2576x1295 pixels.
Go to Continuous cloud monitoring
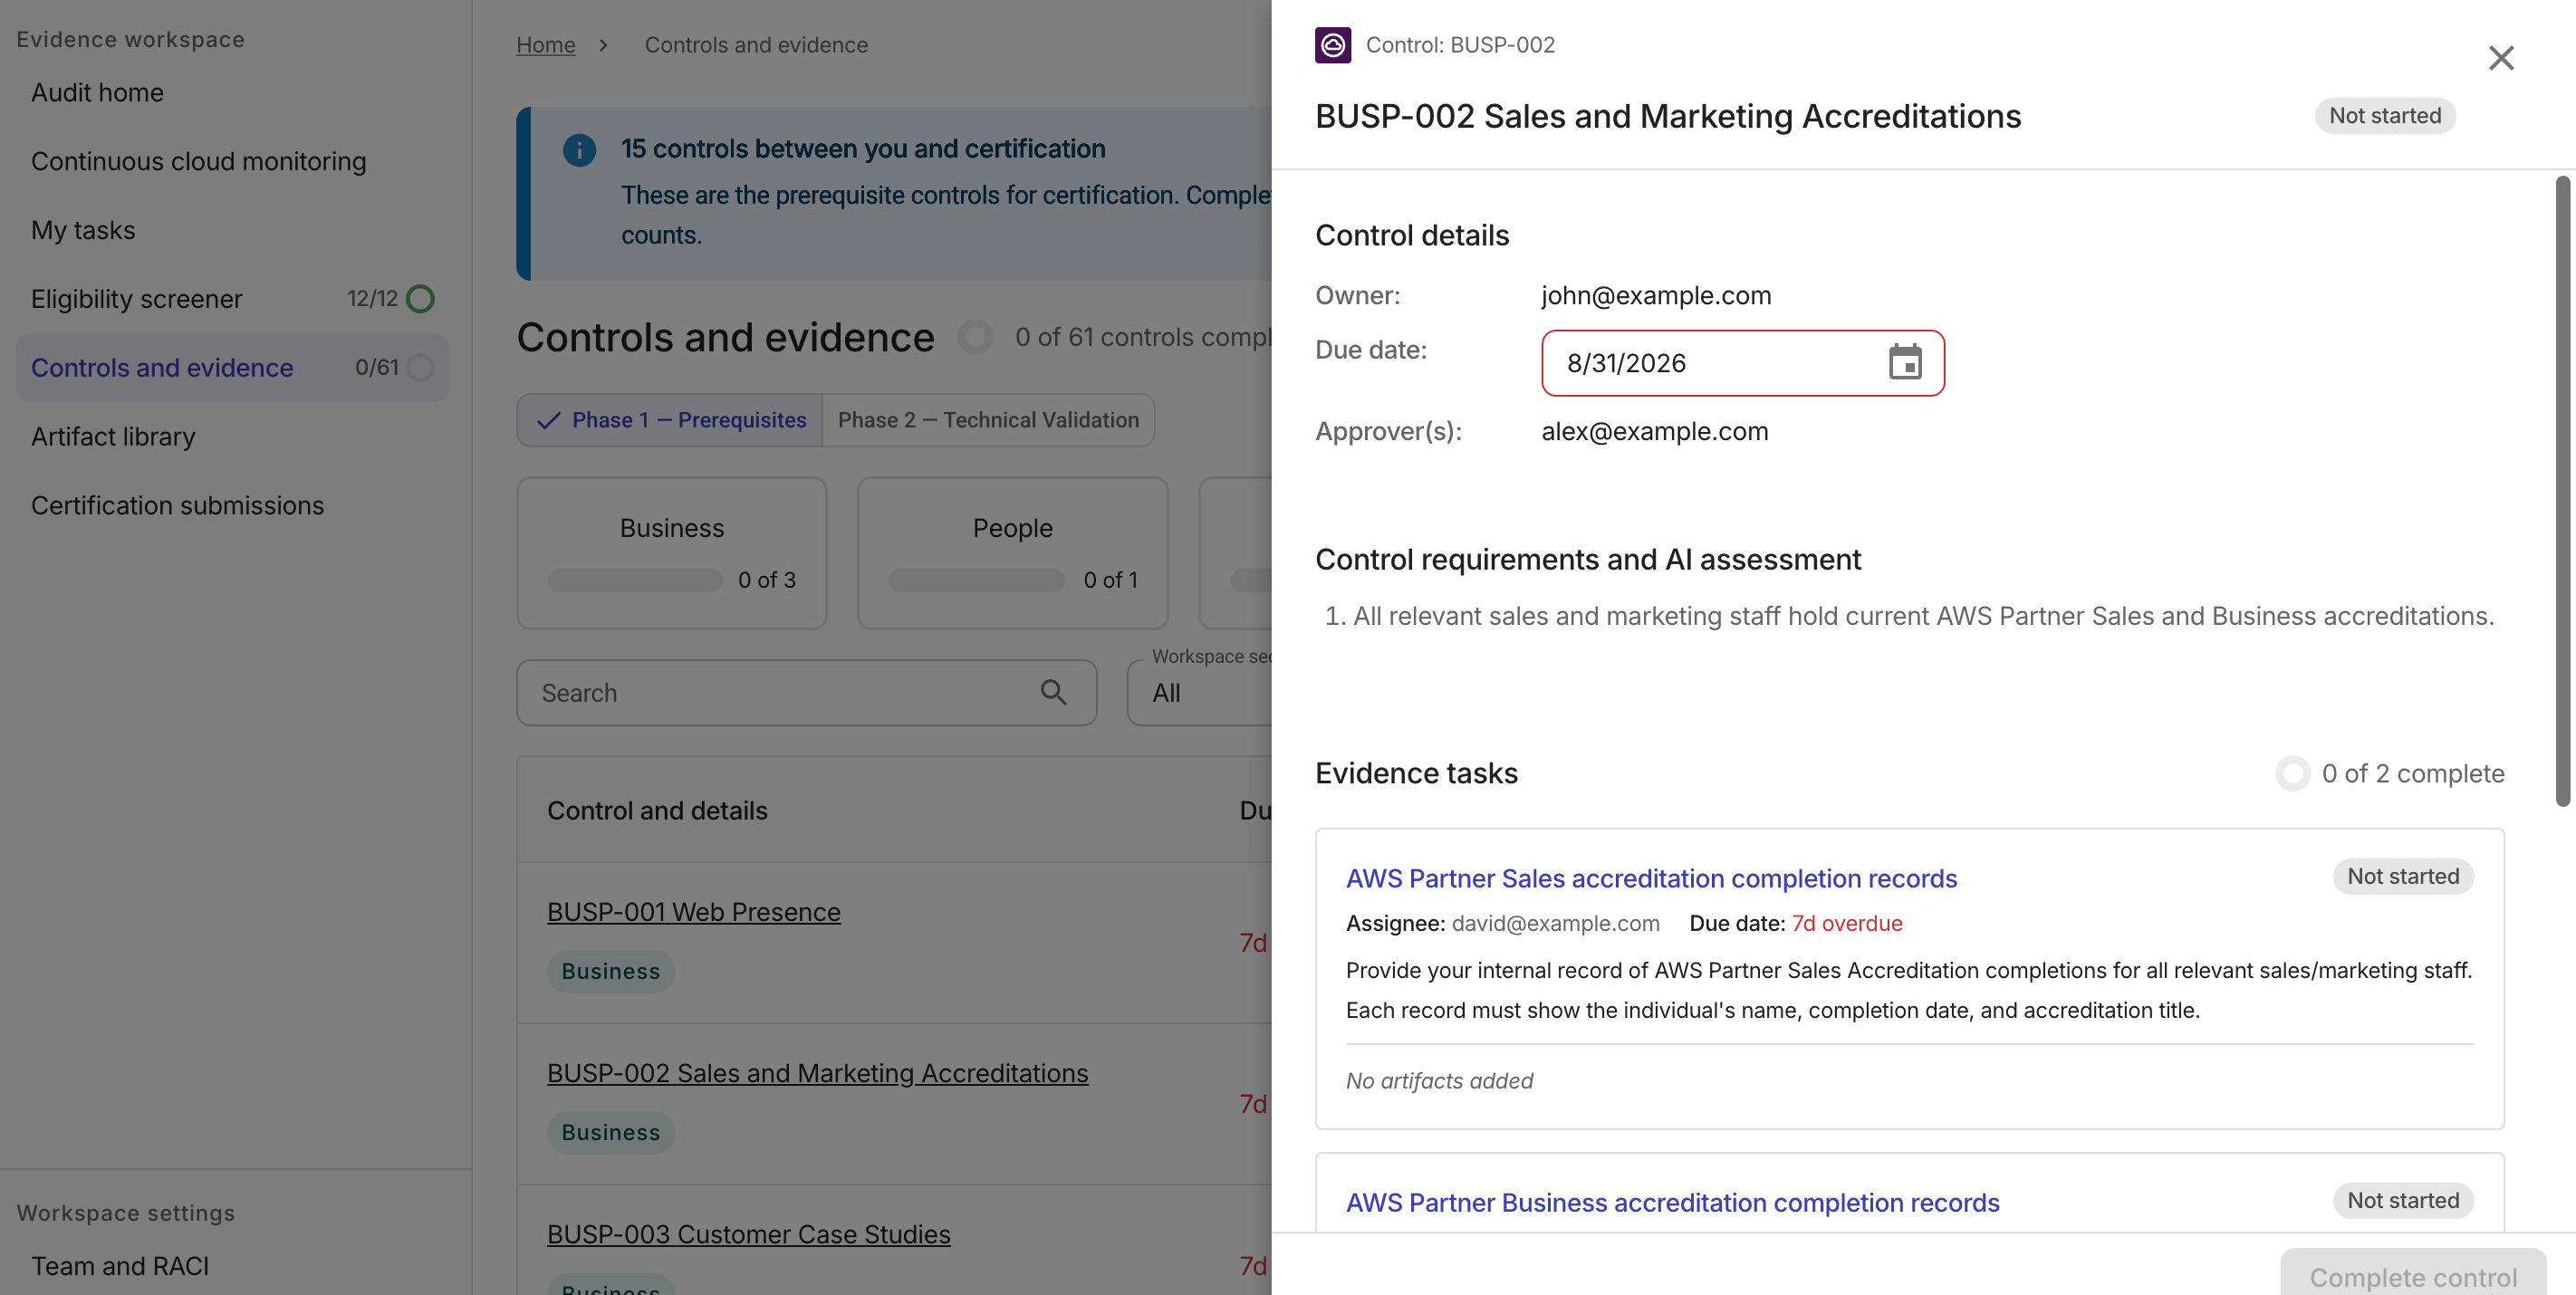coord(198,161)
